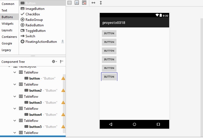Click the download icon beside FloatingActionButton
The width and height of the screenshot is (203, 138).
62,41
